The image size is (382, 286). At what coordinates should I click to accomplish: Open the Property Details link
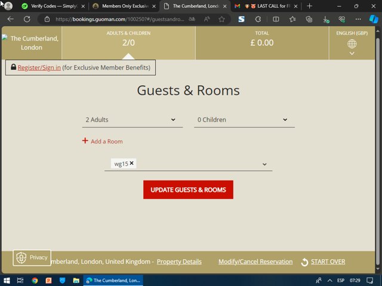pyautogui.click(x=179, y=262)
